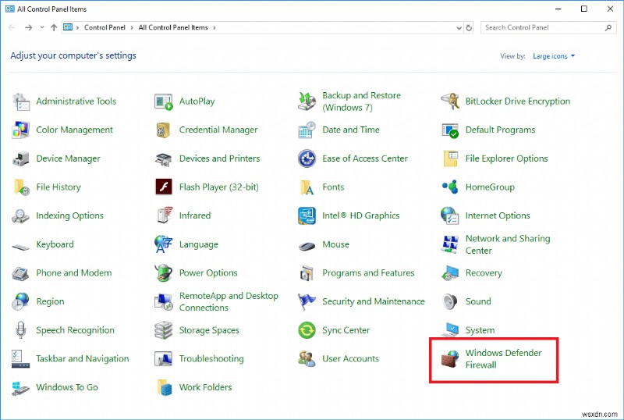Open the Network and Sharing Center icon
This screenshot has width=624, height=420.
pos(450,244)
